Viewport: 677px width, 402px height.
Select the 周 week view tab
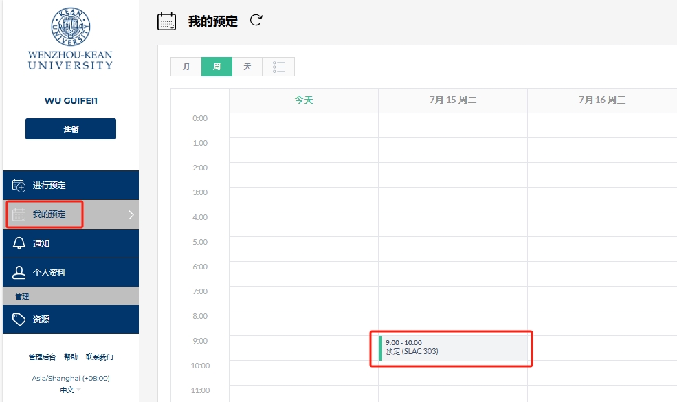(217, 67)
